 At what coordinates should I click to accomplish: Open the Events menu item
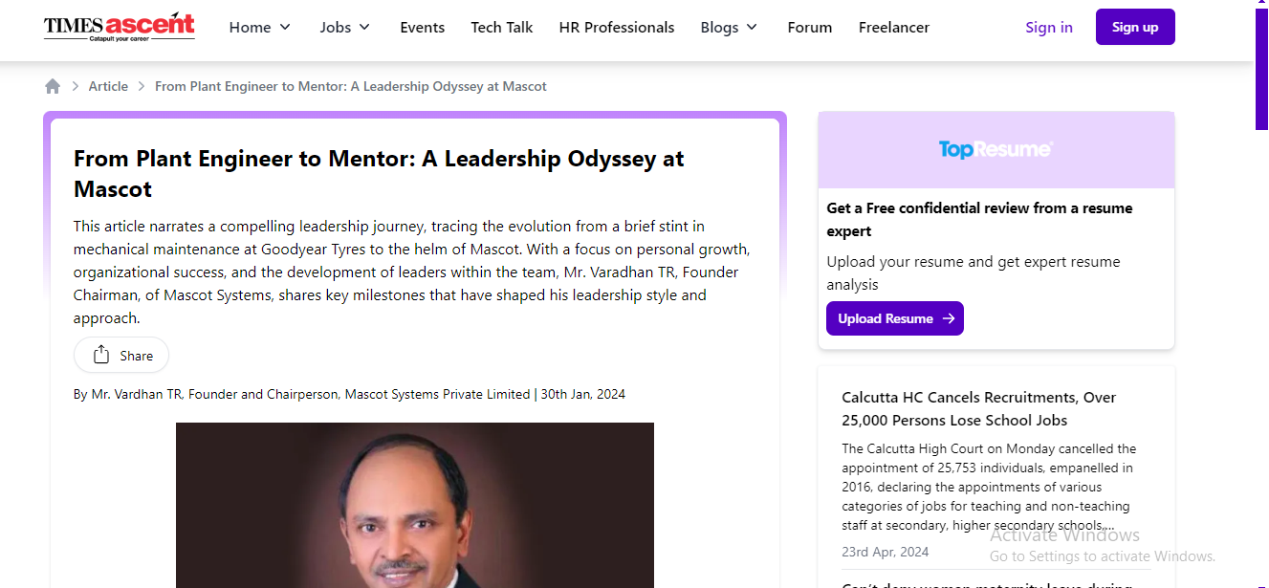click(x=423, y=28)
